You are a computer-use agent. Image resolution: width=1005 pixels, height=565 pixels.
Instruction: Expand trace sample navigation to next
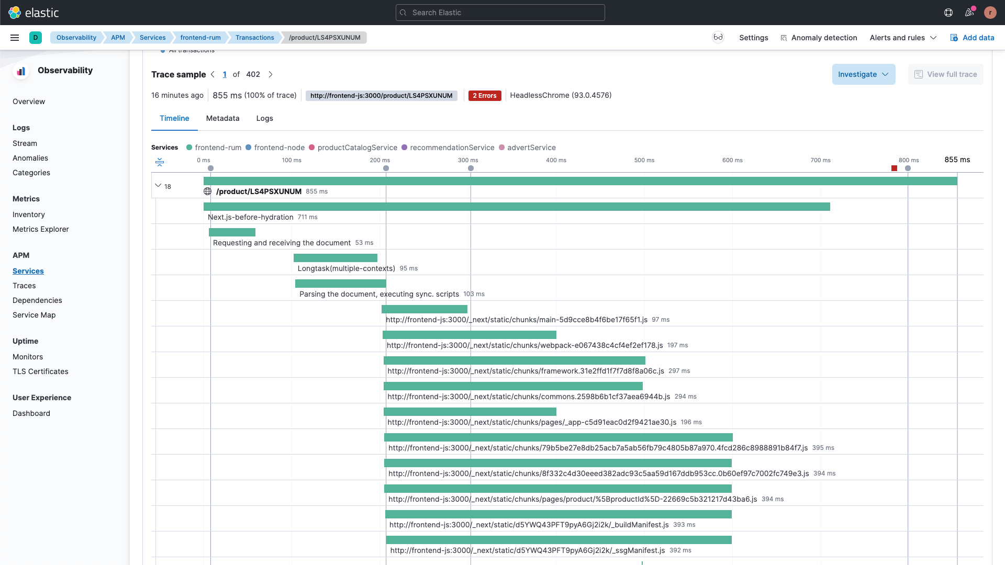click(271, 74)
